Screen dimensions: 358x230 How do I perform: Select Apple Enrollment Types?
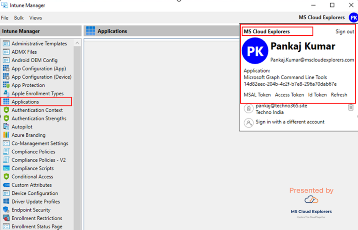pos(38,93)
